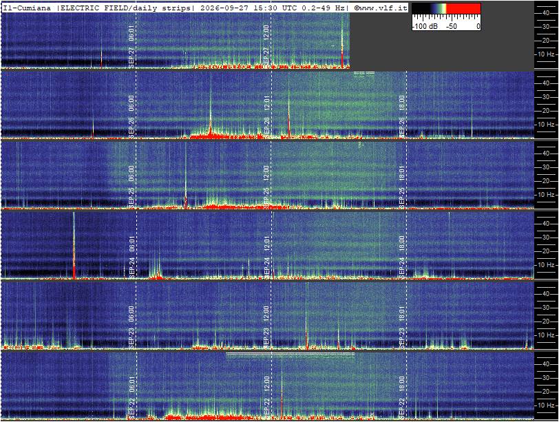Click the SEP-22 06:01 time marker
Viewport: 559px width, 422px height.
coord(131,397)
